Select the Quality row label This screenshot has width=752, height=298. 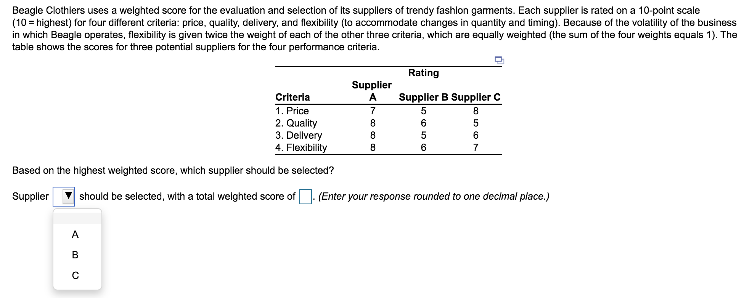pos(296,123)
